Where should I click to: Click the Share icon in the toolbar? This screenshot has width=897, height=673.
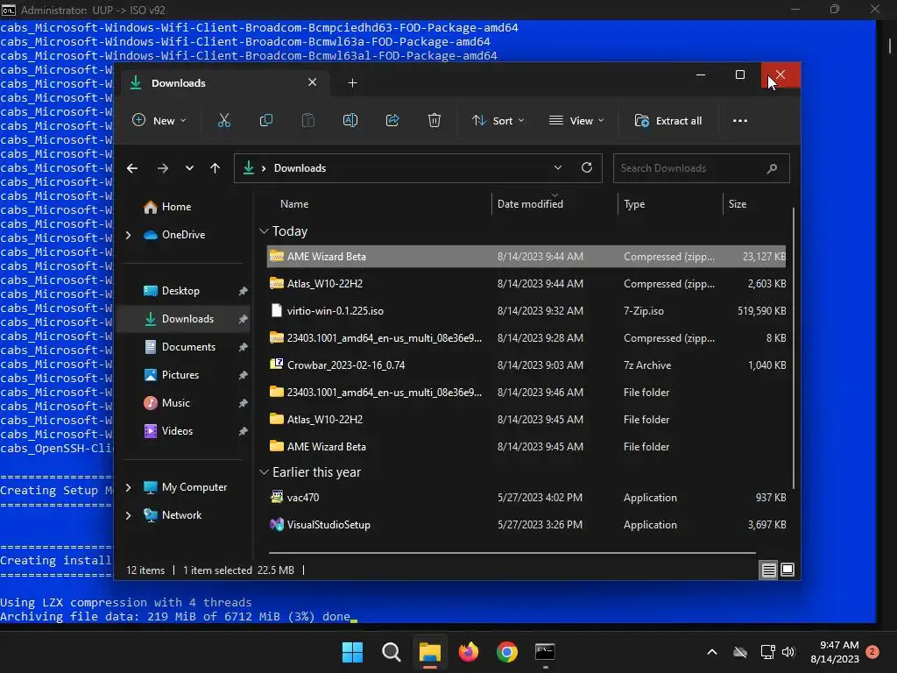(392, 121)
